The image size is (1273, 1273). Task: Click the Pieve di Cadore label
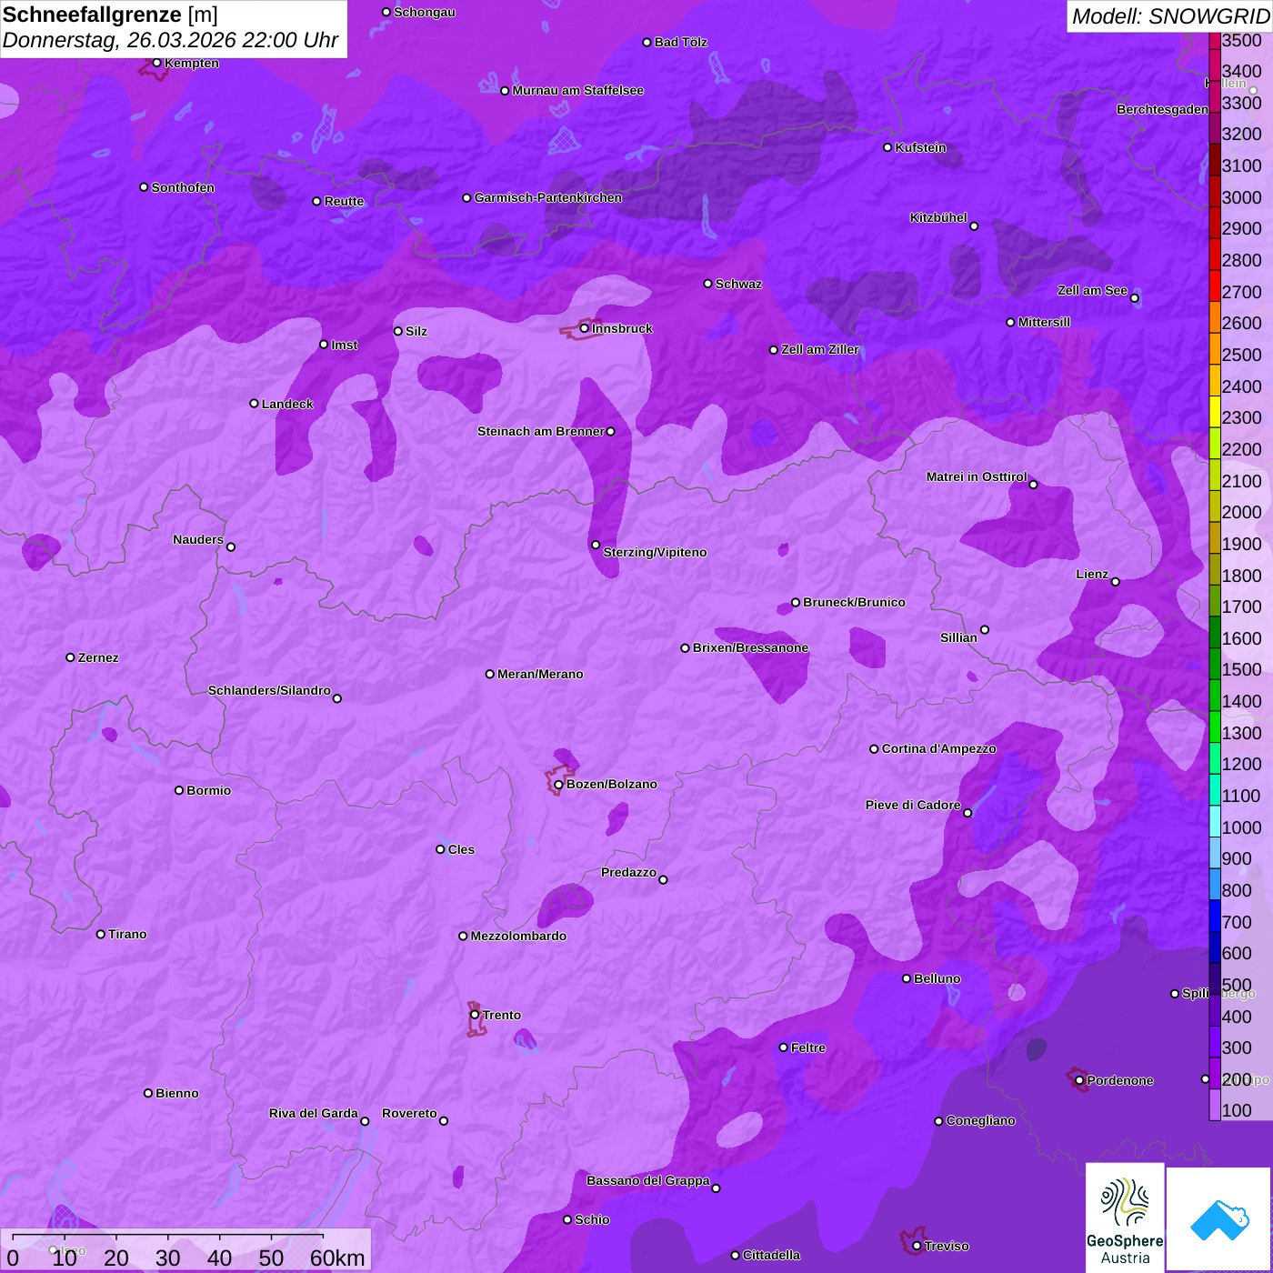913,805
